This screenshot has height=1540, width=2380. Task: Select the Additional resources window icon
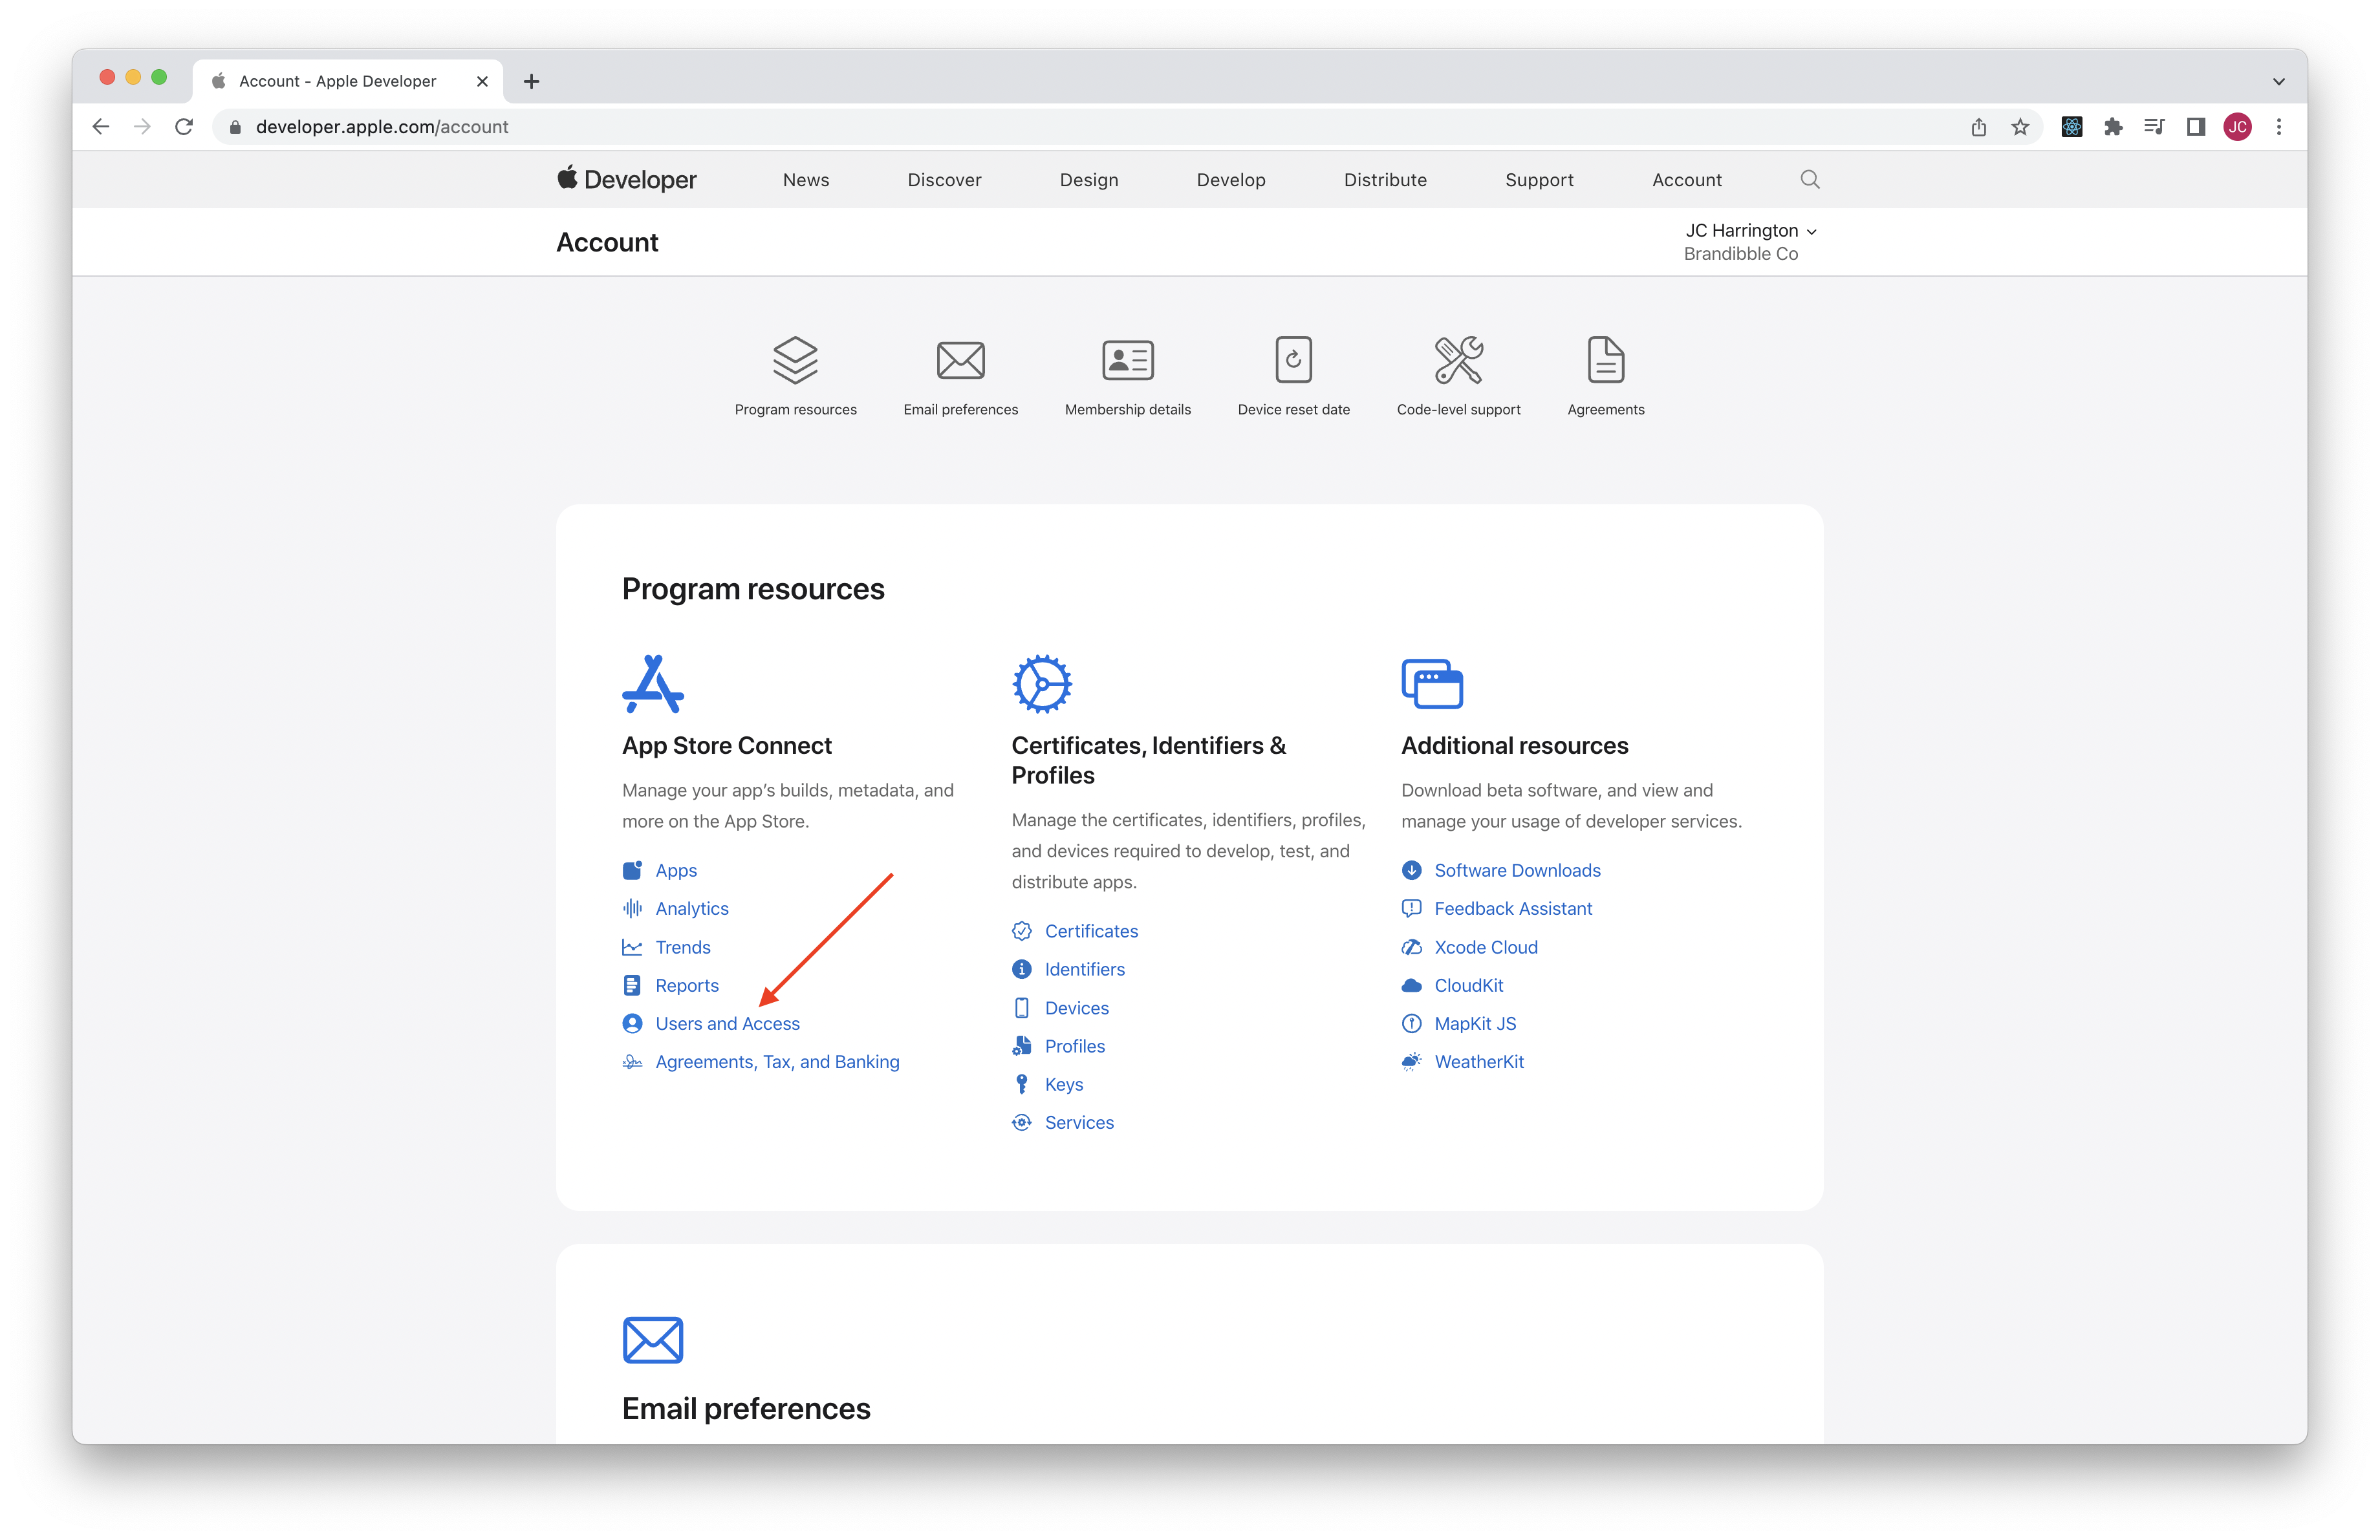[x=1432, y=683]
